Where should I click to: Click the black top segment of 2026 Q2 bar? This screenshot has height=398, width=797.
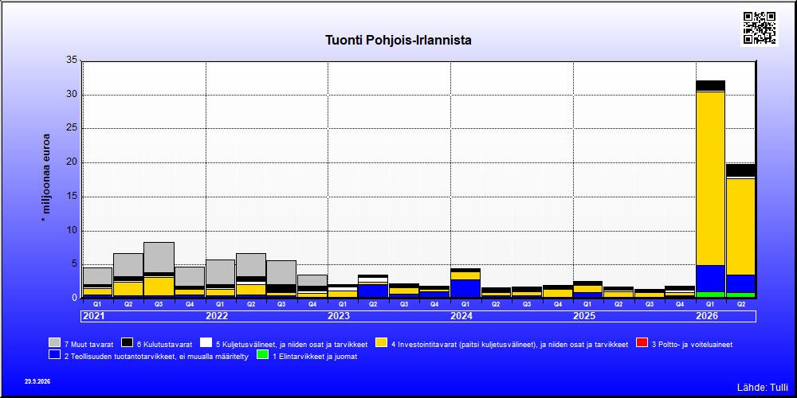click(x=740, y=170)
